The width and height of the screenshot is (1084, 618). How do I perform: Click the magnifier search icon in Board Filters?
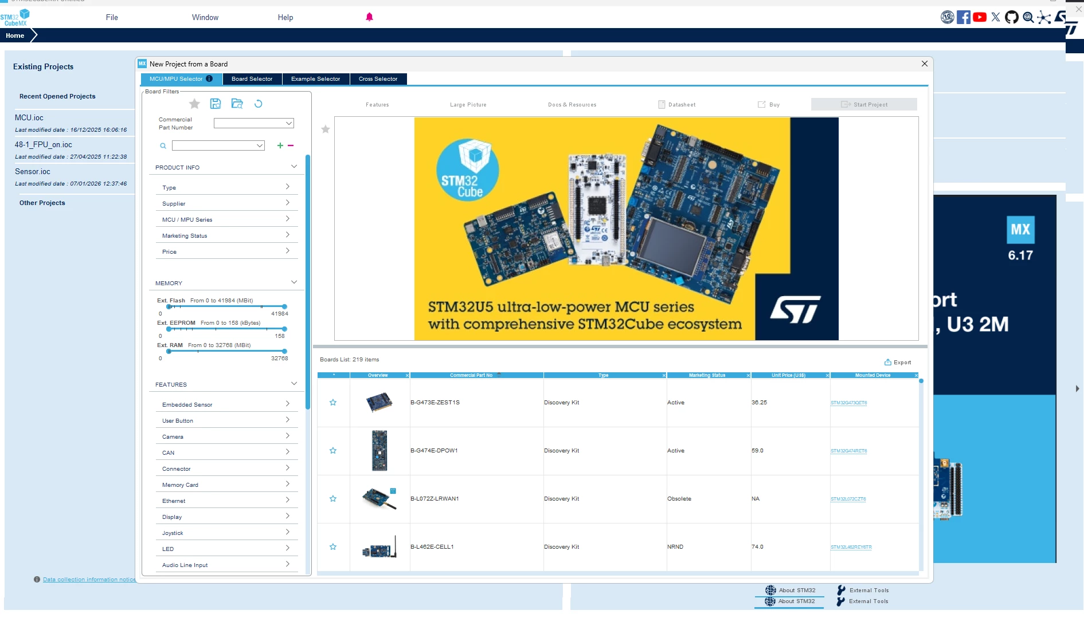coord(163,146)
